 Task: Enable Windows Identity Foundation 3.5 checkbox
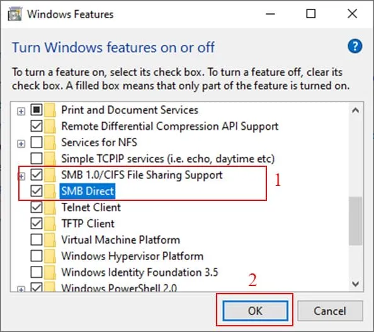point(37,272)
